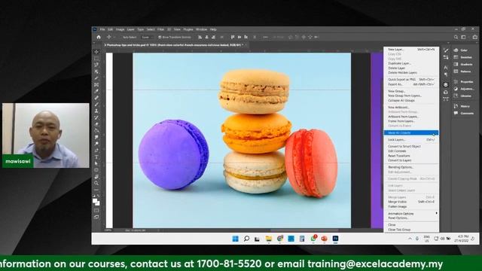Select the Hand tool
Viewport: 482px width, 271px height.
pyautogui.click(x=96, y=177)
